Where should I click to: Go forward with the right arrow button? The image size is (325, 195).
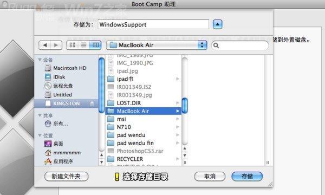point(56,45)
